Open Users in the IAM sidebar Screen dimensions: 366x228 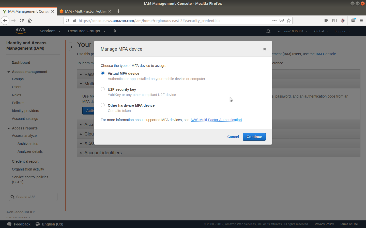(17, 87)
